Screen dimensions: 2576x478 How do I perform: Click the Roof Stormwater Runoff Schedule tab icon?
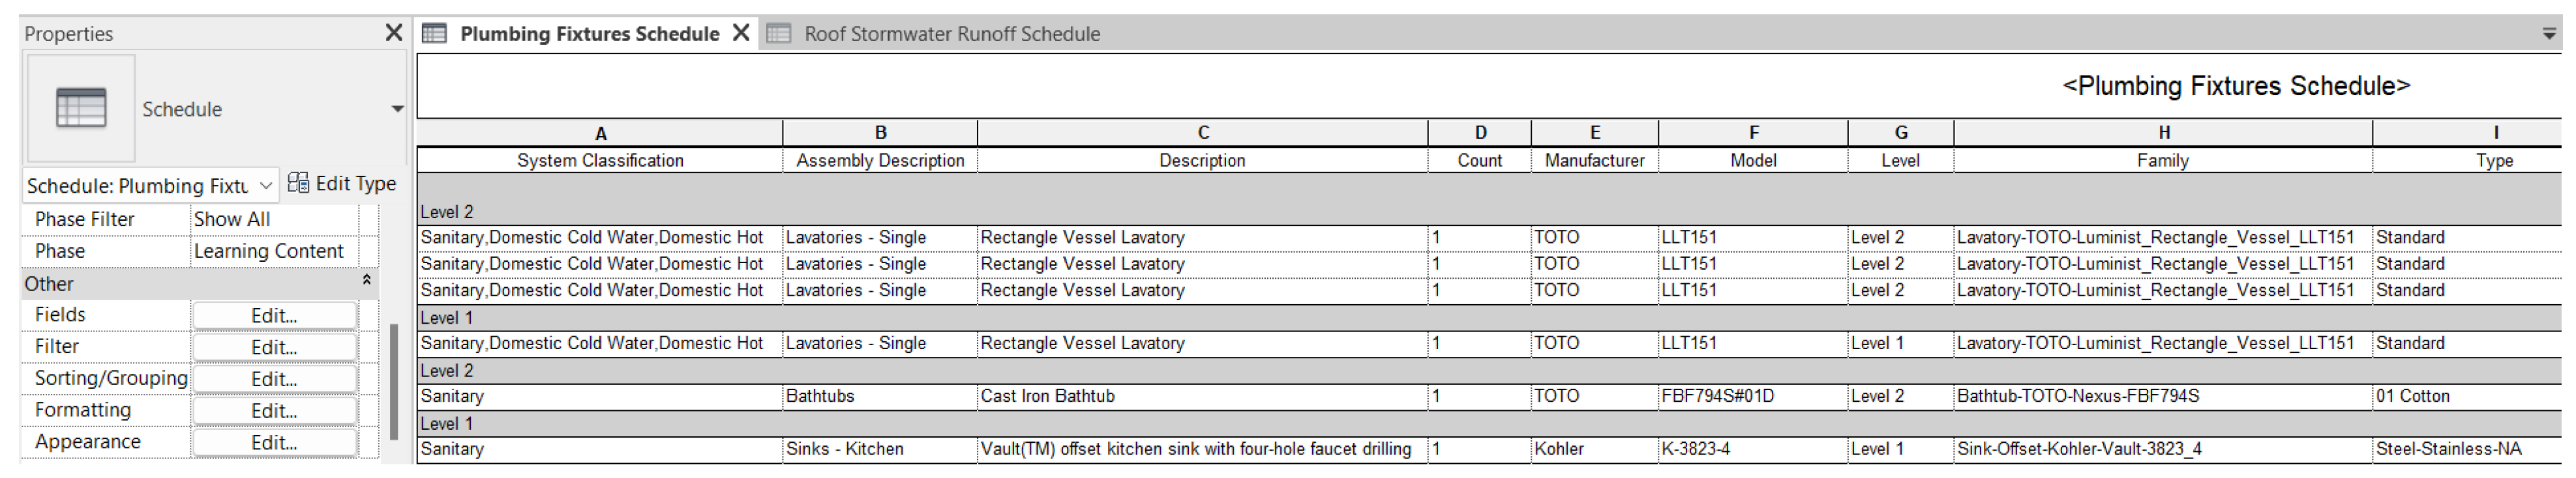tap(778, 33)
